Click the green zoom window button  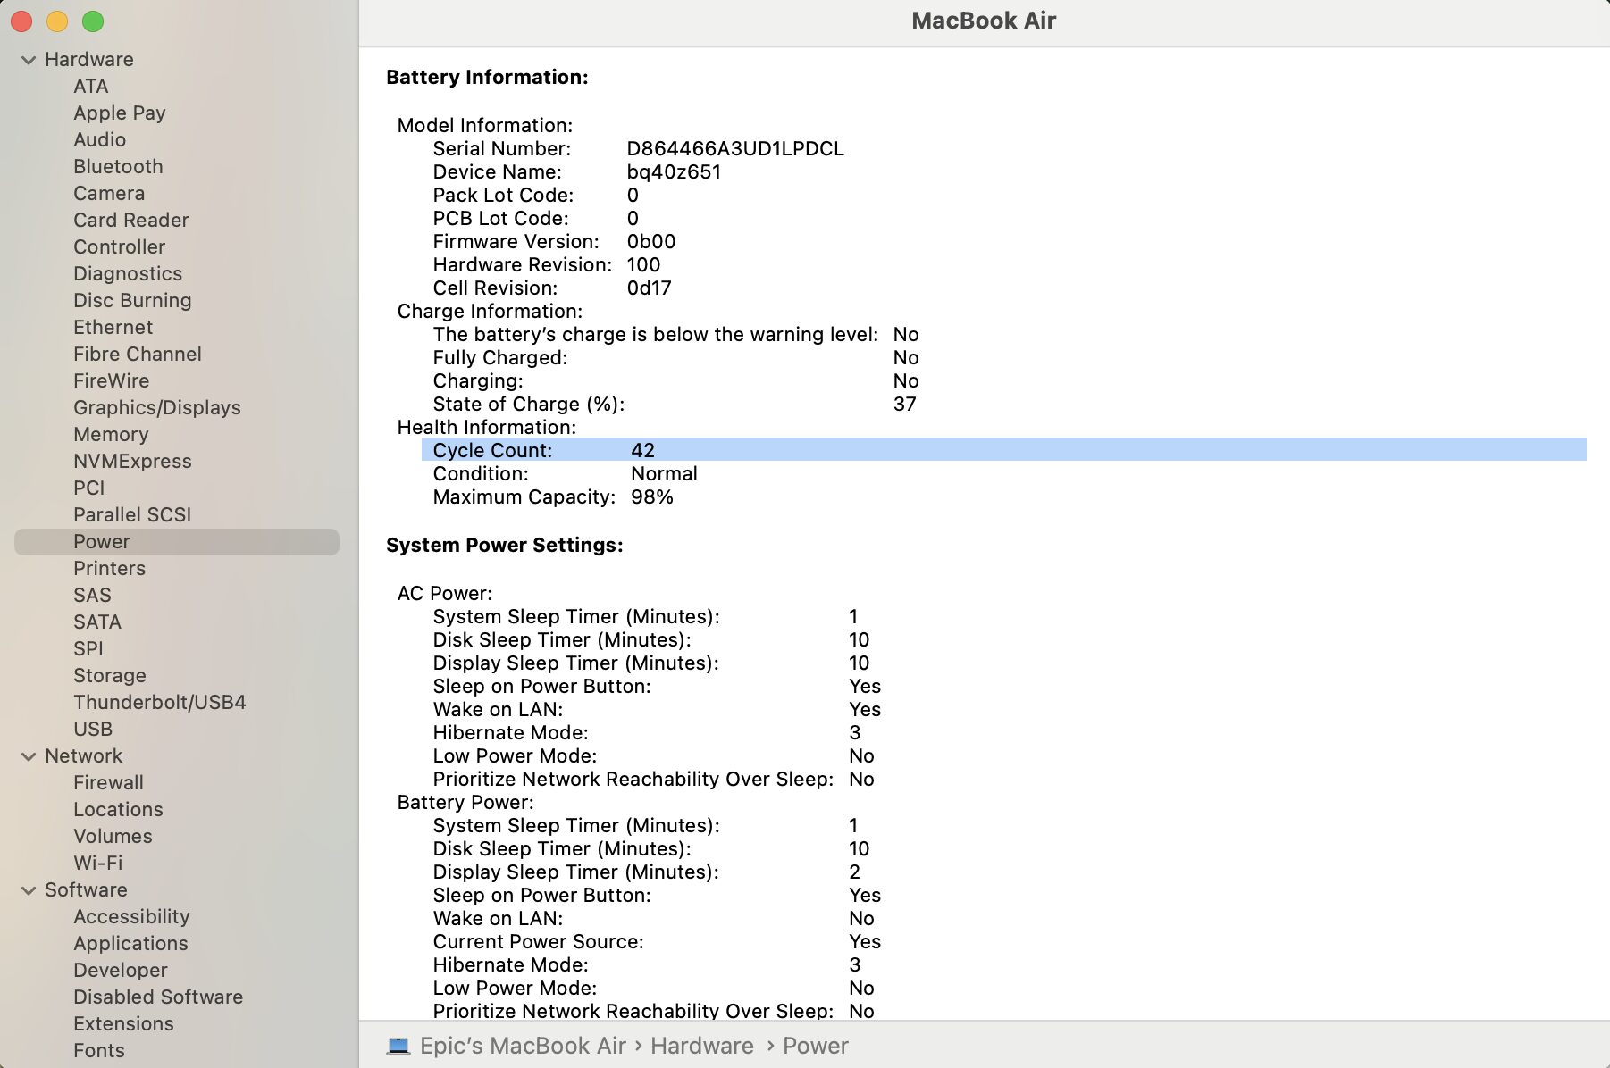93,21
